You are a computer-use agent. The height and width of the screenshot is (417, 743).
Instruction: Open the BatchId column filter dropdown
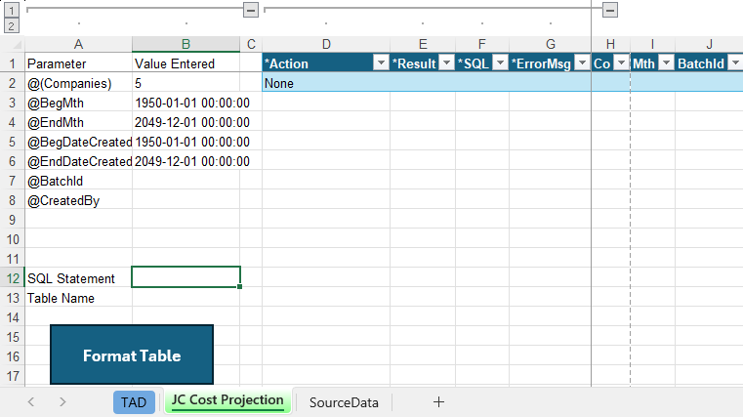[x=735, y=63]
